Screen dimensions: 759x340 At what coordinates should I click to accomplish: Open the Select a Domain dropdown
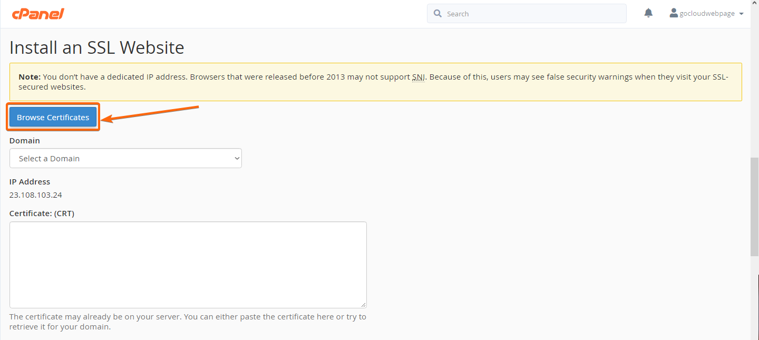point(125,158)
